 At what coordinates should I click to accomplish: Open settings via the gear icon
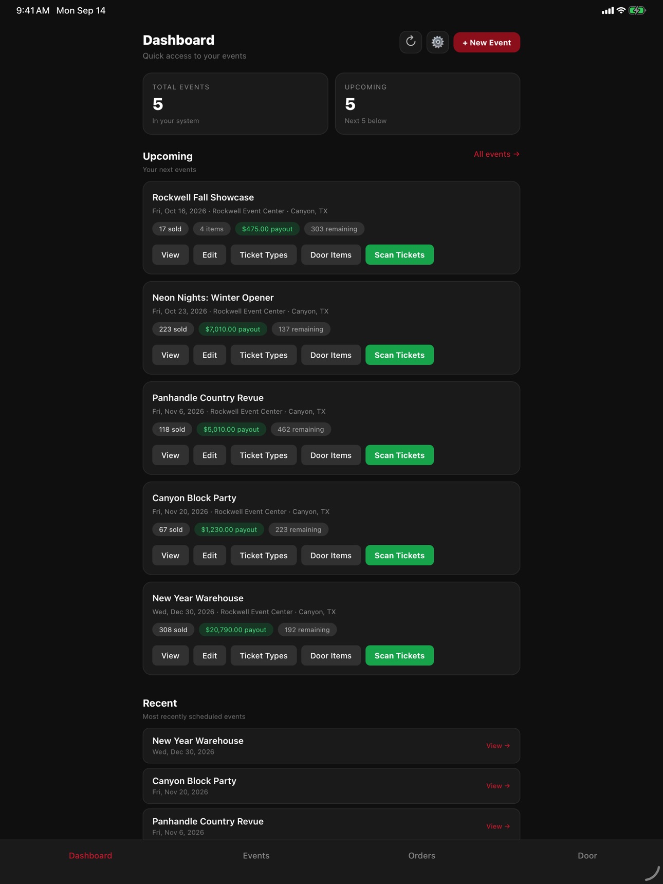click(x=437, y=42)
